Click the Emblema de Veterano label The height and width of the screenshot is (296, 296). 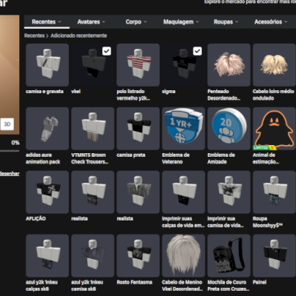[x=175, y=158]
